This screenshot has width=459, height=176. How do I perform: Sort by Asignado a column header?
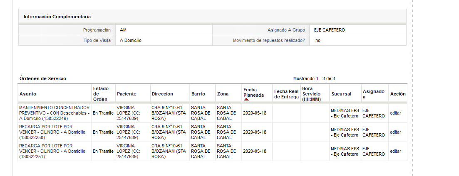373,94
